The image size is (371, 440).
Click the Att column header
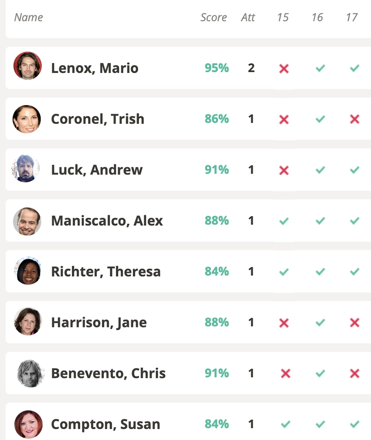[x=248, y=18]
